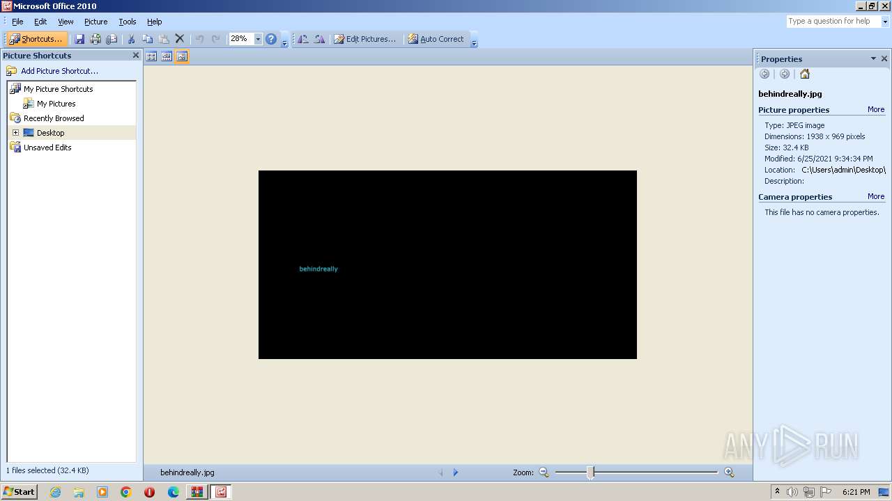Show next picture arrow
Screen dimensions: 892x501
click(x=456, y=472)
